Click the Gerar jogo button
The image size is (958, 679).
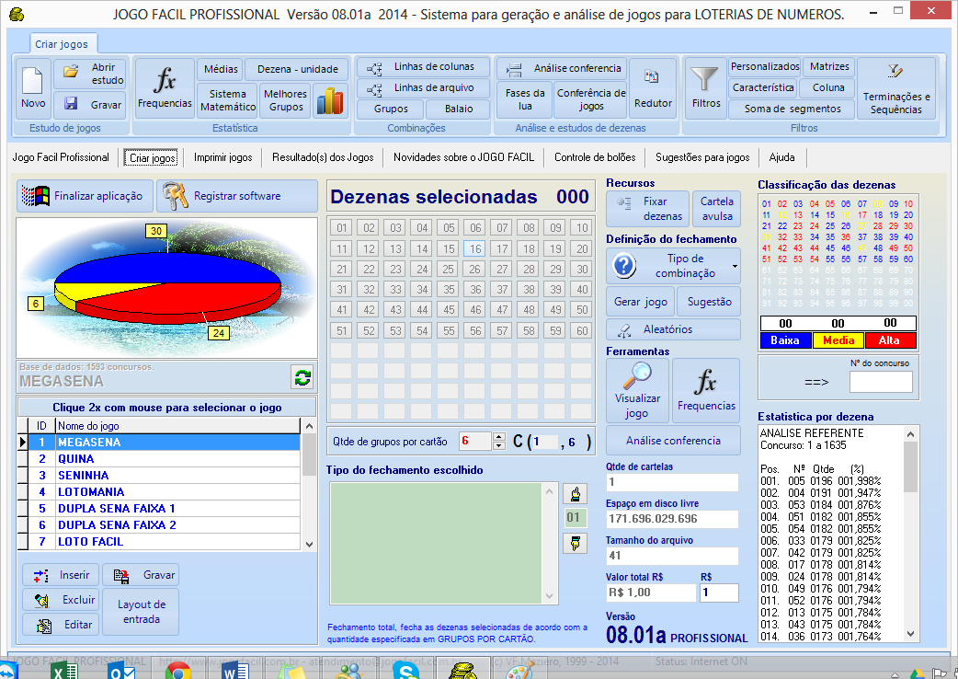pyautogui.click(x=640, y=302)
